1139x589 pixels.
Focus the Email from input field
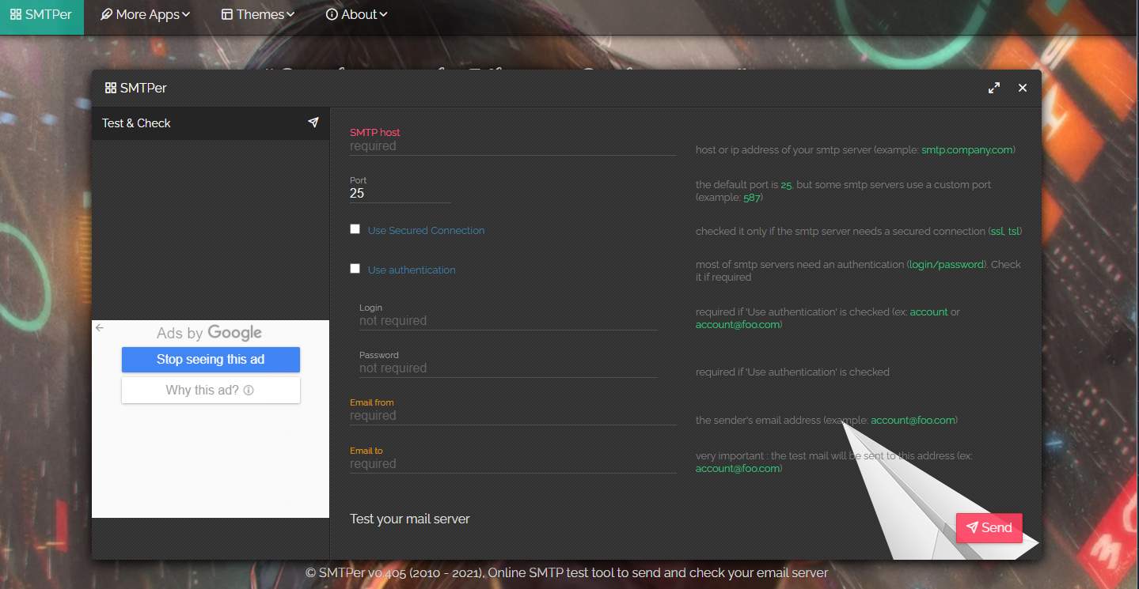pos(512,416)
